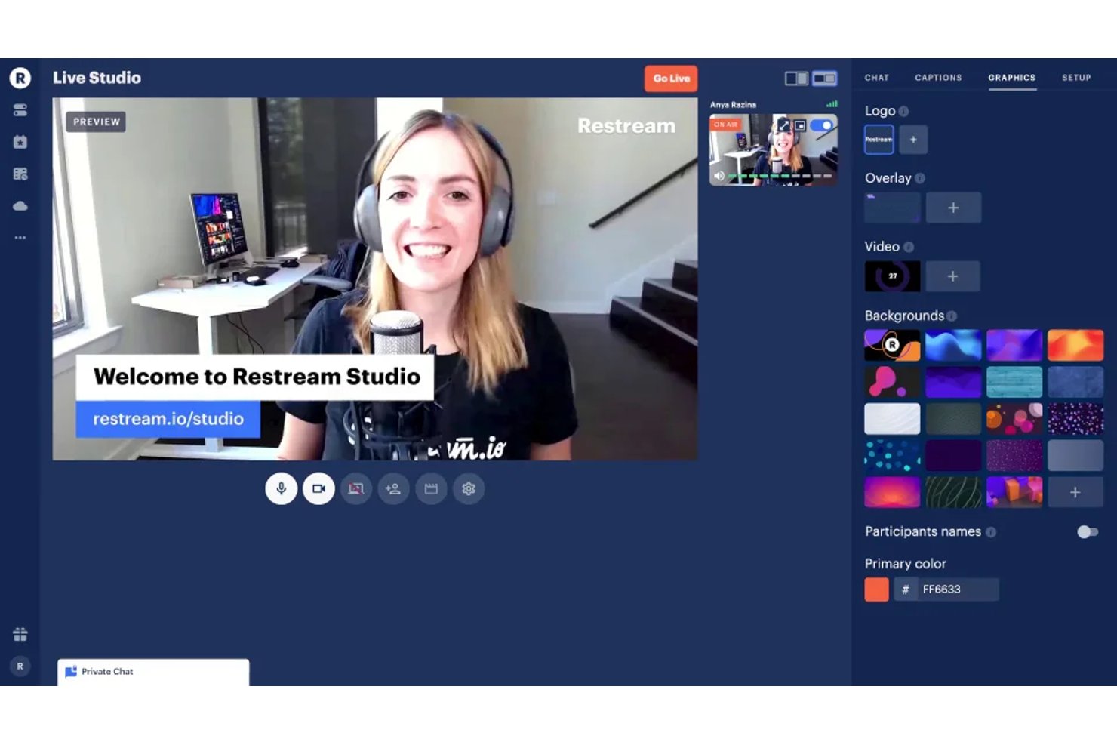
Task: Choose the orange flame background
Action: click(1075, 345)
